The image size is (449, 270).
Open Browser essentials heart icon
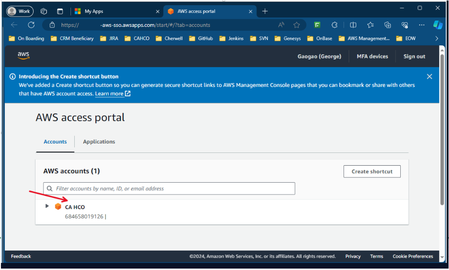click(405, 25)
